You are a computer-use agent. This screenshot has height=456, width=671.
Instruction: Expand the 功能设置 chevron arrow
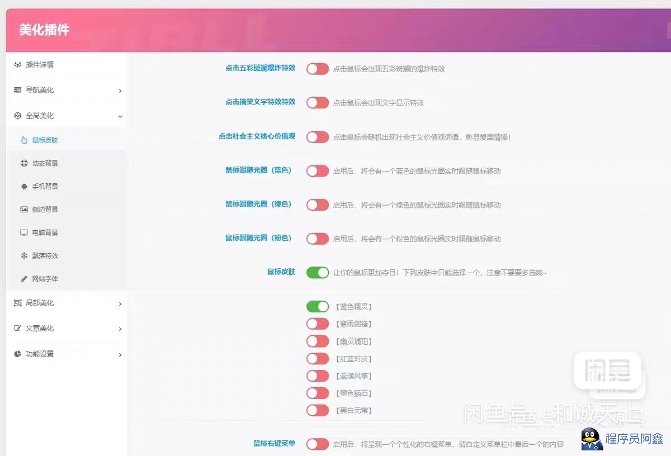click(x=120, y=355)
